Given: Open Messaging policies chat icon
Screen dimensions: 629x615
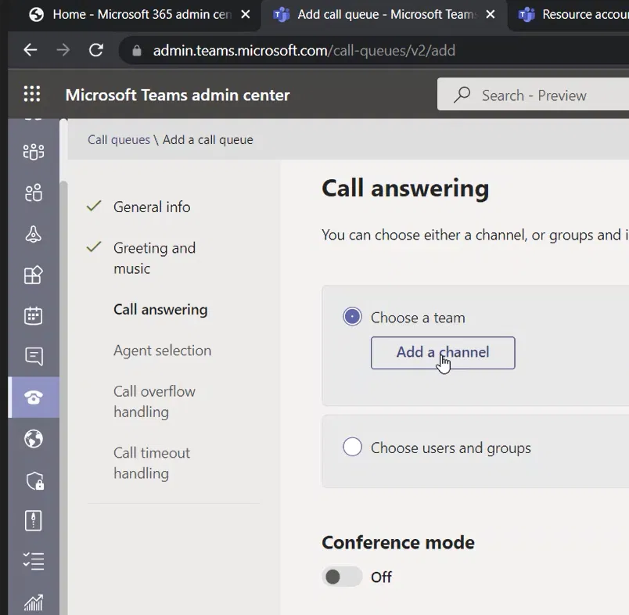Looking at the screenshot, I should click(x=34, y=357).
